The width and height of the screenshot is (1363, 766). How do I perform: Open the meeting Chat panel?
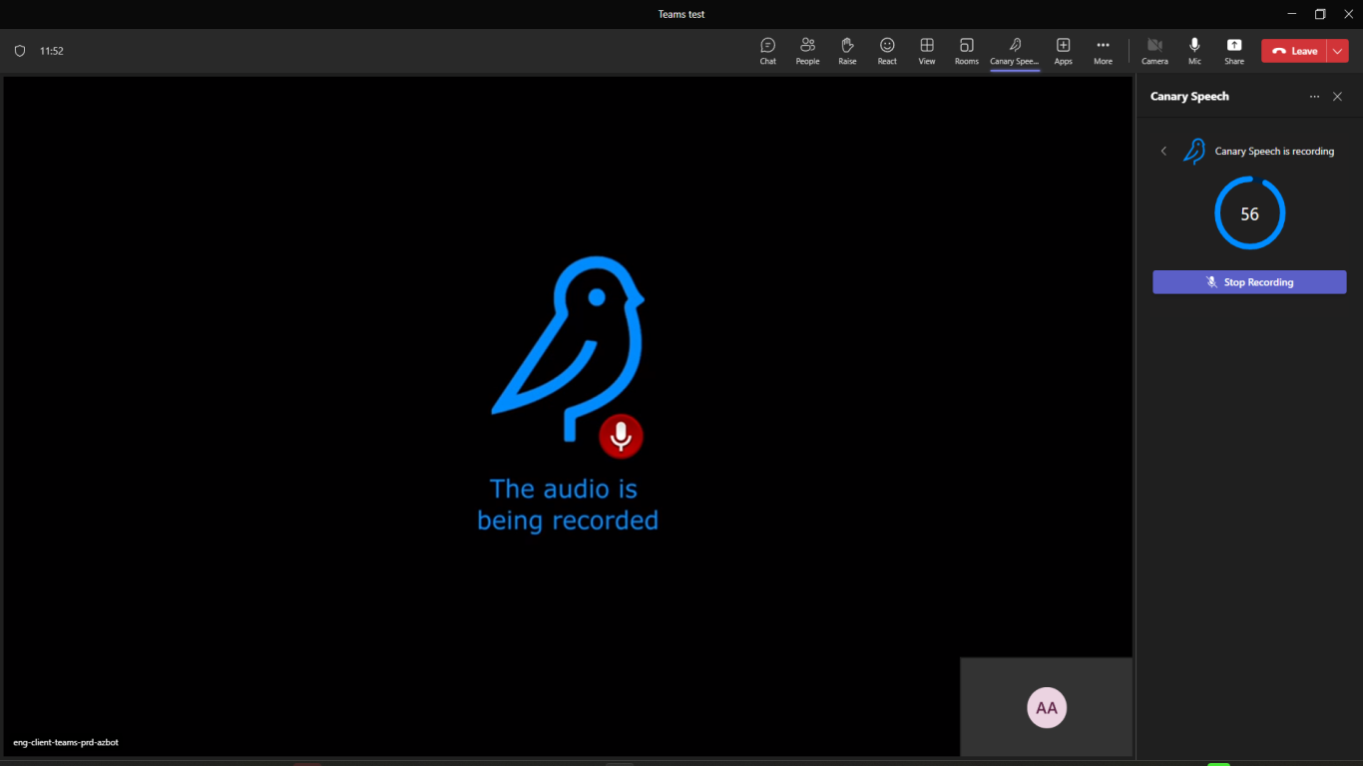(x=767, y=51)
